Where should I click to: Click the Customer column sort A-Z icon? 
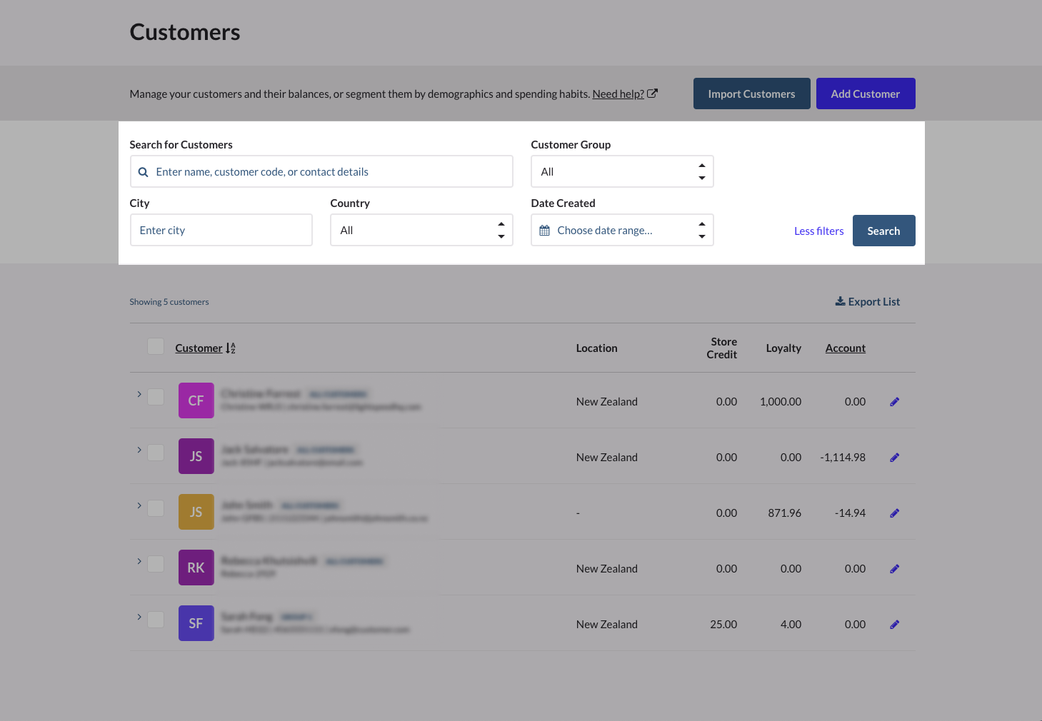coord(230,348)
